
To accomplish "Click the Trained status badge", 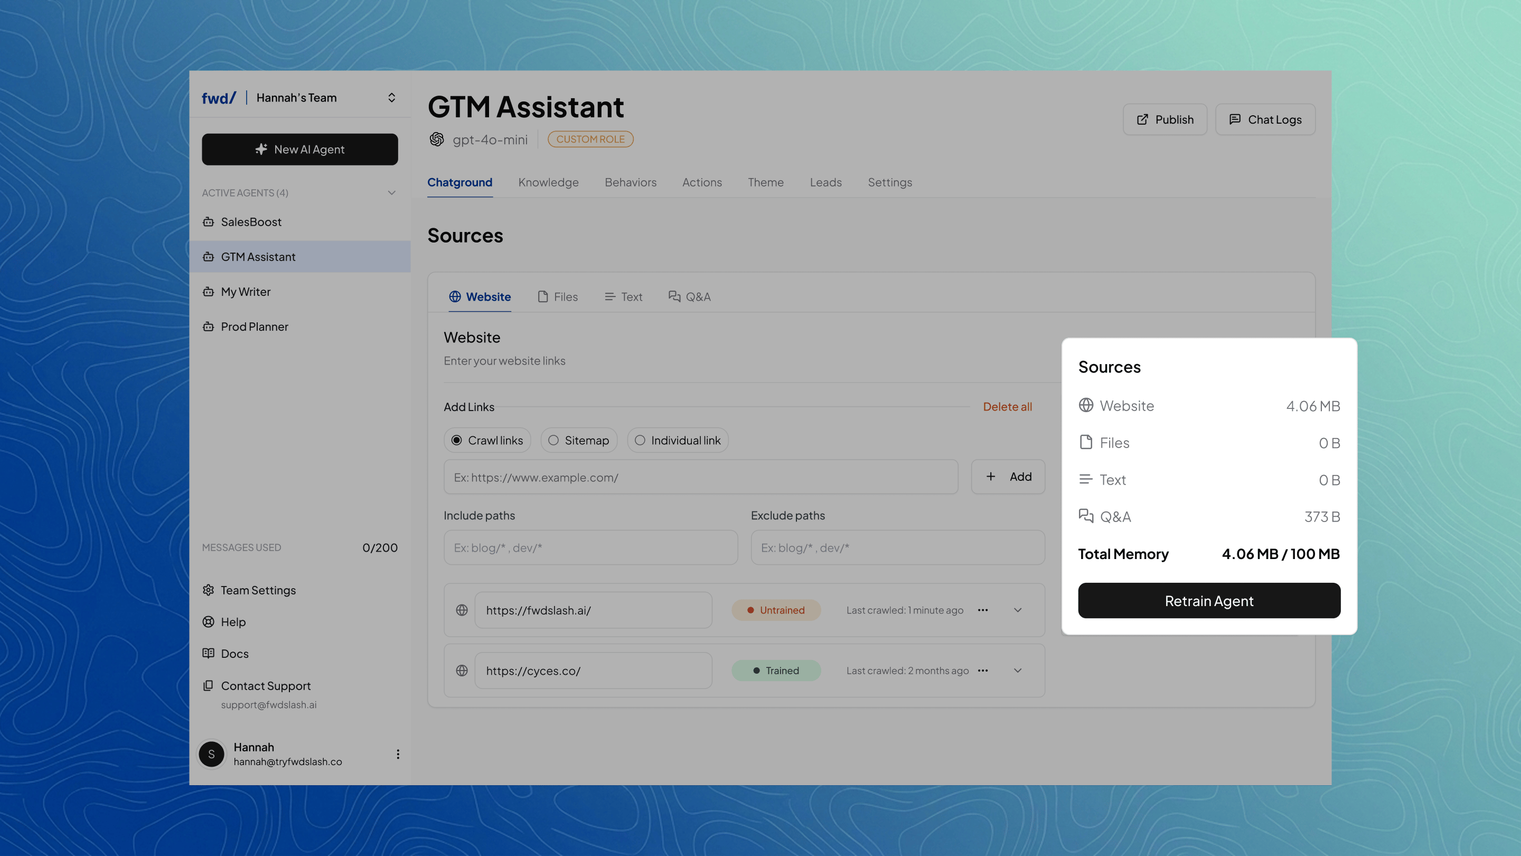I will tap(776, 671).
